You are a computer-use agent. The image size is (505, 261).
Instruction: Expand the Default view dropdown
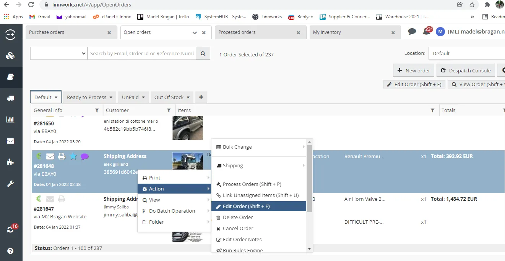[56, 98]
